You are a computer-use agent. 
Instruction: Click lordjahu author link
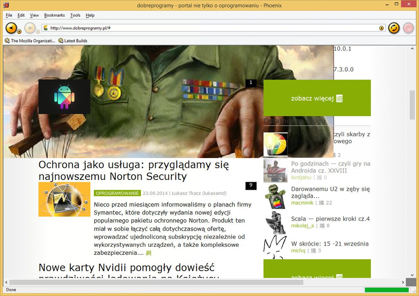click(301, 177)
